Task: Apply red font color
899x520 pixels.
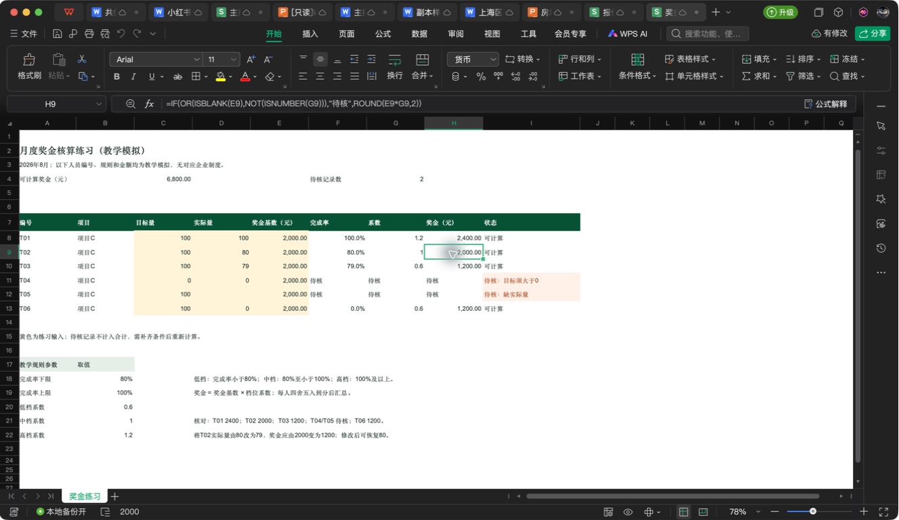Action: coord(245,77)
